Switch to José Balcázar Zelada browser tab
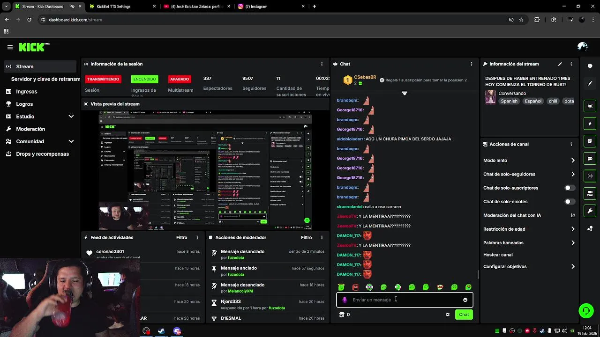This screenshot has width=600, height=337. (x=196, y=7)
